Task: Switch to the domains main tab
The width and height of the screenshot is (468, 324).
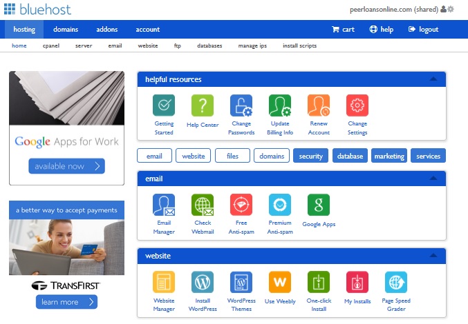Action: [66, 29]
